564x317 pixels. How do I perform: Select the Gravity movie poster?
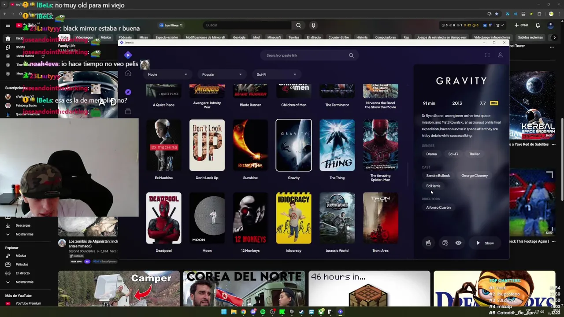pos(293,145)
